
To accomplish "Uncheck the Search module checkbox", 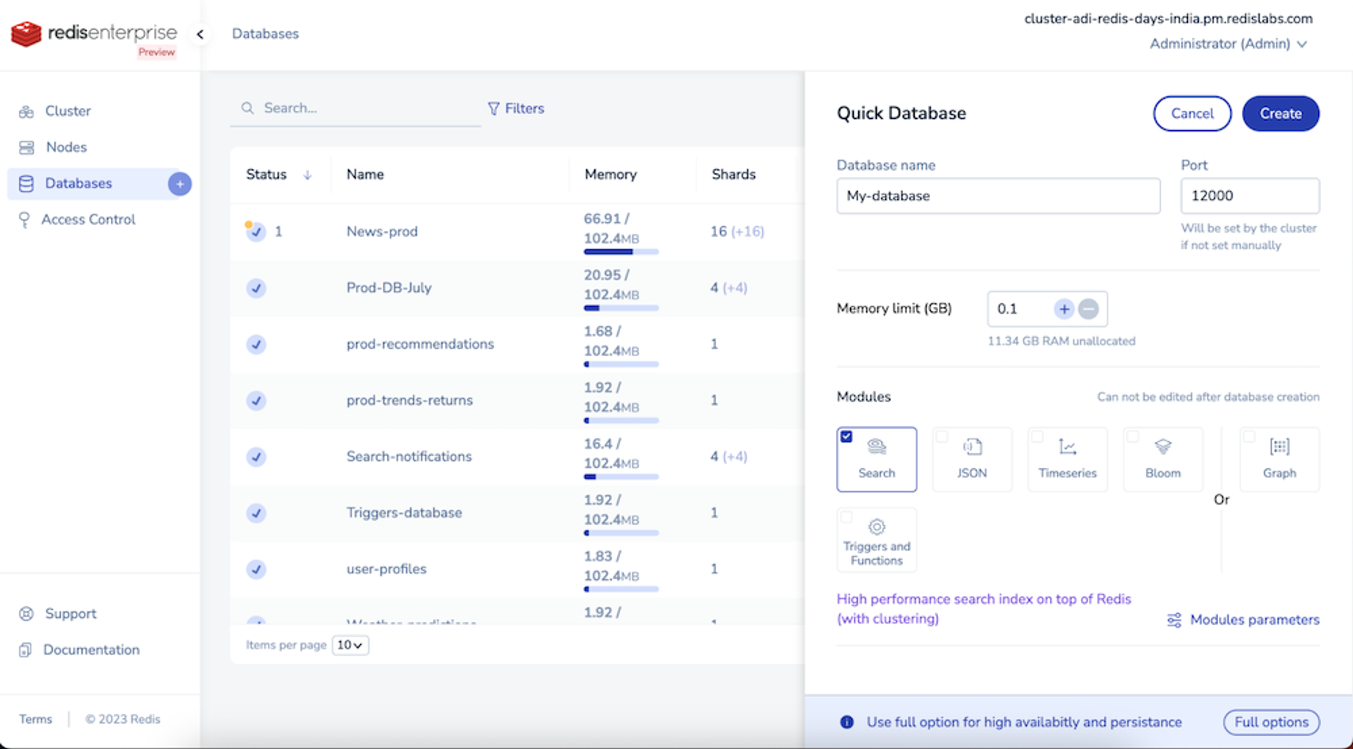I will point(846,437).
